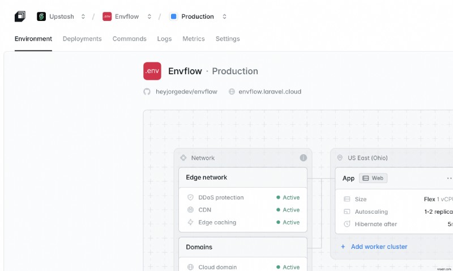This screenshot has width=453, height=271.
Task: Click the Edge caching Active status
Action: [288, 222]
